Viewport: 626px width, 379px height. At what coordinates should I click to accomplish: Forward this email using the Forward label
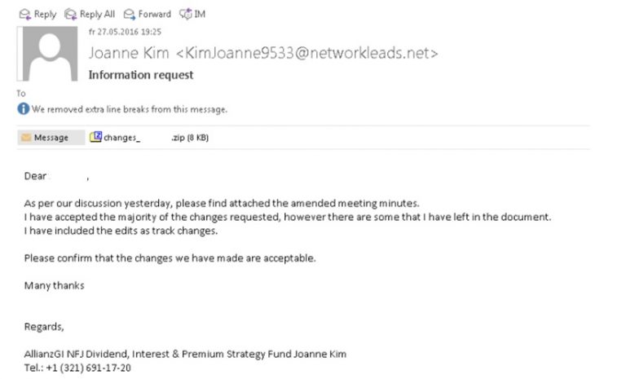click(x=155, y=14)
